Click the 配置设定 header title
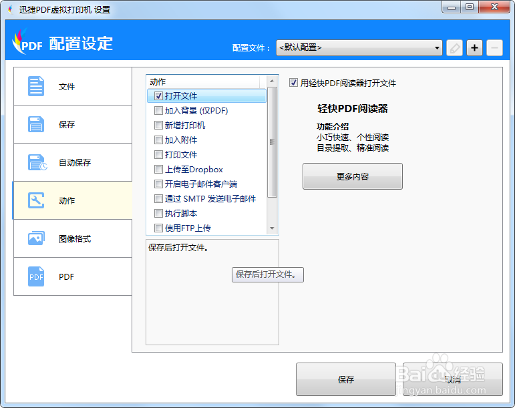Viewport: 515px width, 408px height. 81,43
